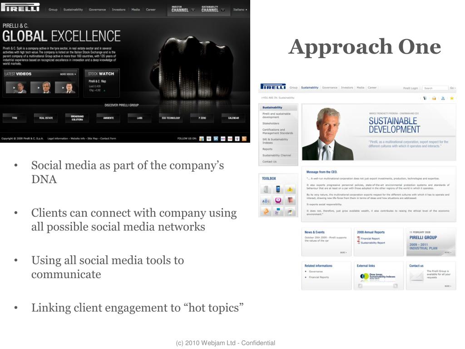Open the Financial Report link
The width and height of the screenshot is (465, 349).
click(x=370, y=238)
